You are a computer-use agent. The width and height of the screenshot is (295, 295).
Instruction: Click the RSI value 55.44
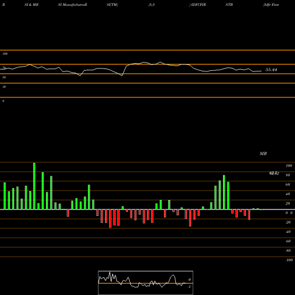271,70
